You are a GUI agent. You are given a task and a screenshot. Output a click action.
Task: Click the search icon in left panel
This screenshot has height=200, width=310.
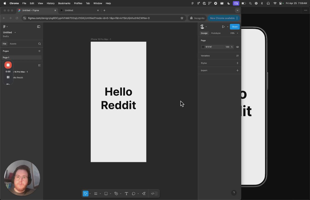(40, 44)
